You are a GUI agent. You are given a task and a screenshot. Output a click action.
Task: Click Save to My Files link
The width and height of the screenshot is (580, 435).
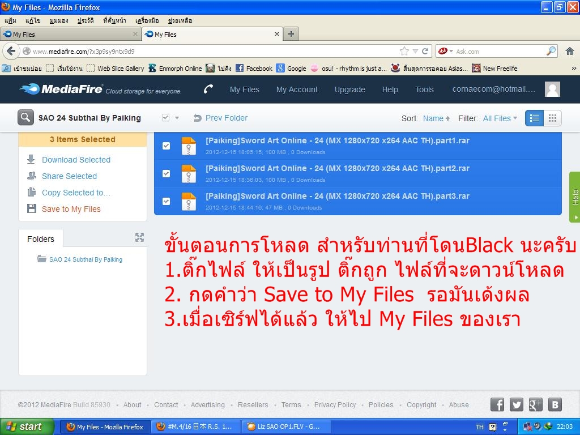point(71,209)
